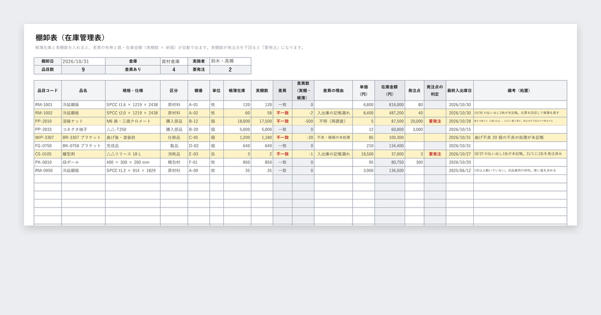Viewport: 601px width, 315px height.
Task: Click the 離型剤 item name cell
Action: (x=83, y=154)
